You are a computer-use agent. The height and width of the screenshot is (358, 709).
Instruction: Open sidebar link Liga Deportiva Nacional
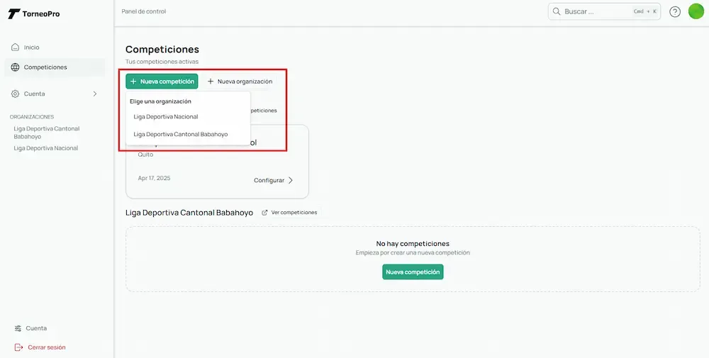45,148
